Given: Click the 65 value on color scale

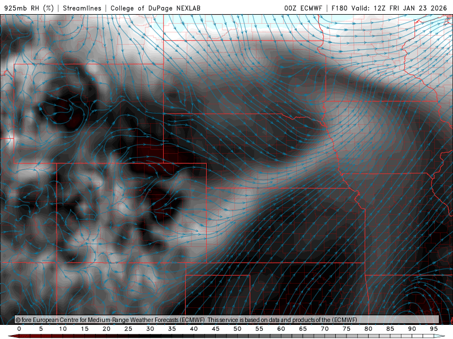Looking at the screenshot, I should (303, 329).
